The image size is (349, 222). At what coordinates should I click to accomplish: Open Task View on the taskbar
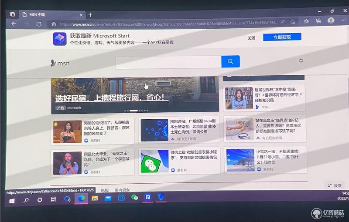tap(53, 199)
